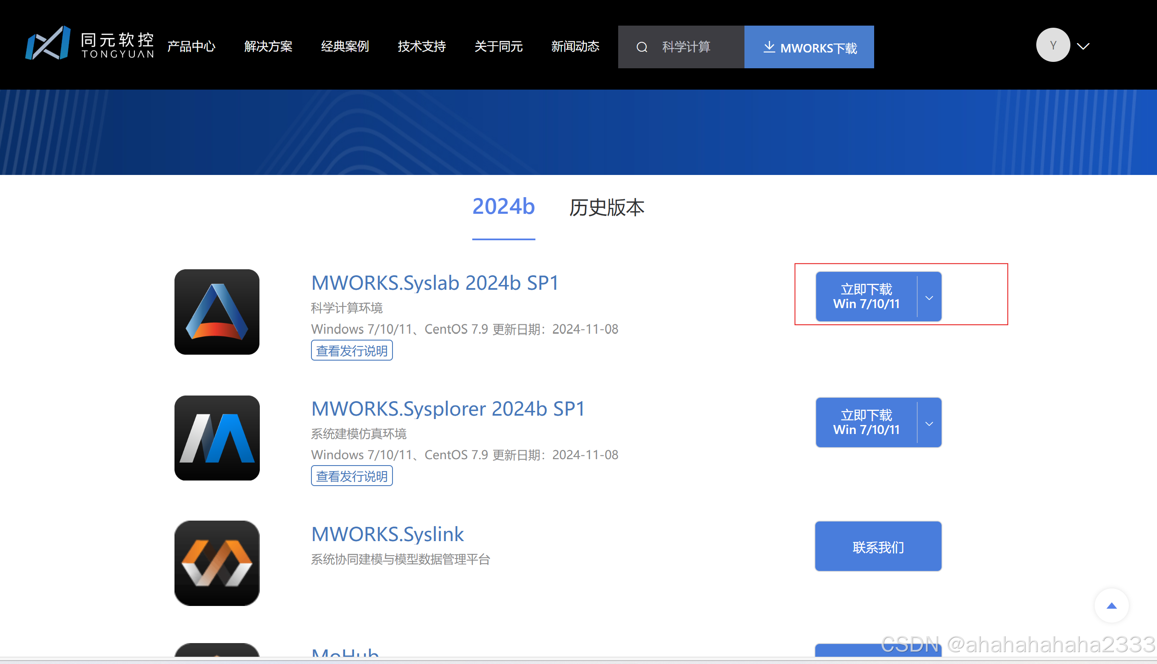This screenshot has height=664, width=1157.
Task: Select the 2024b version tab
Action: [x=503, y=207]
